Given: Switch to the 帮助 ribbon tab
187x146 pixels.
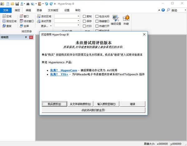Looking at the screenshot, I should (78, 10).
